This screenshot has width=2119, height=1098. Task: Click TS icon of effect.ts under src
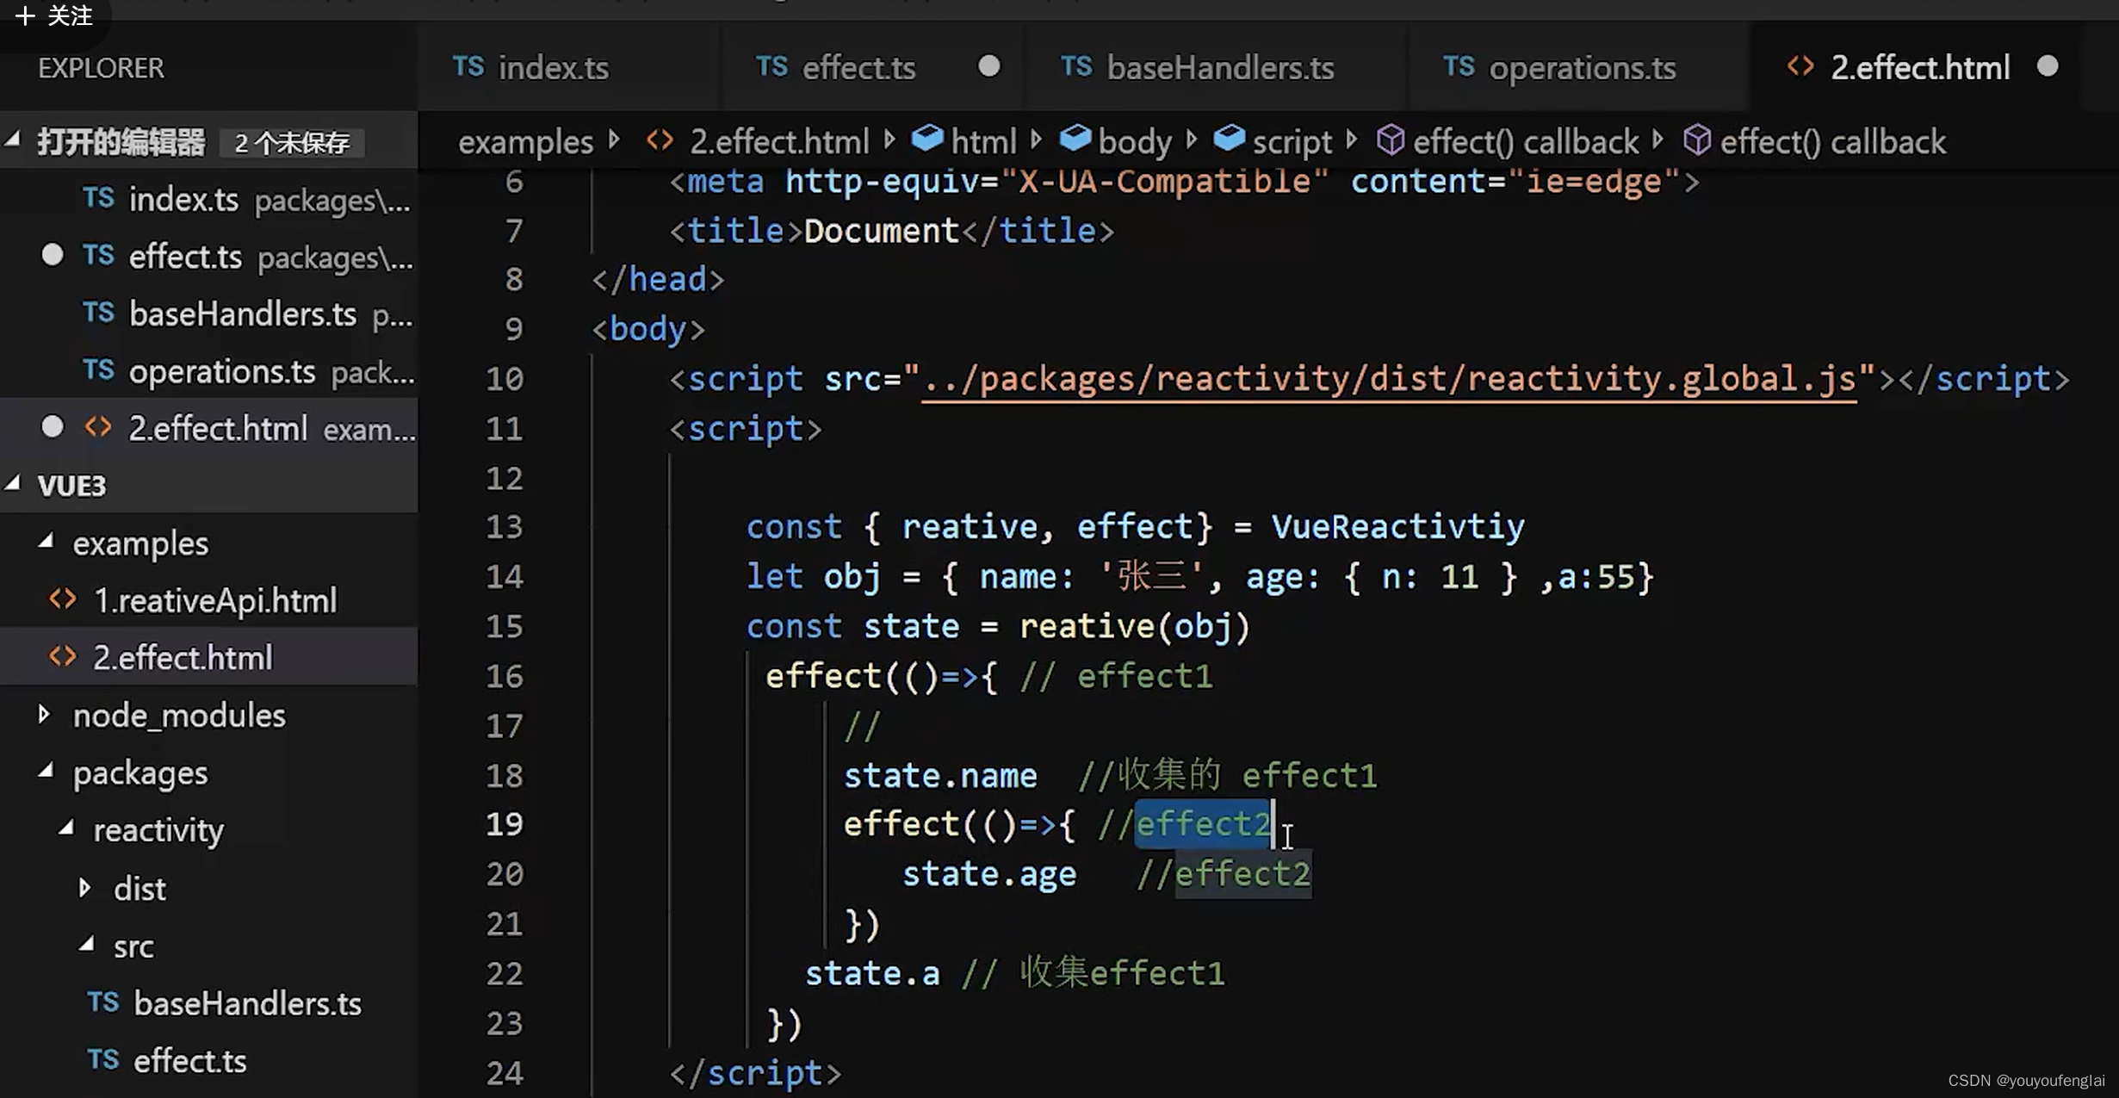point(103,1059)
